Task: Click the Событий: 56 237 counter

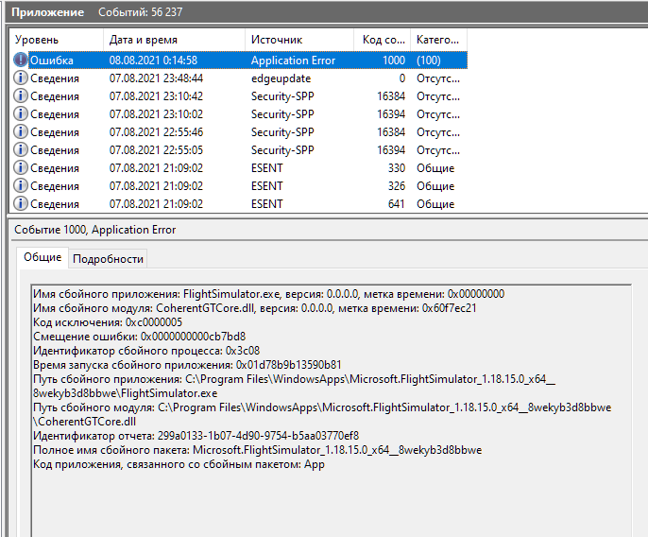Action: [x=140, y=12]
